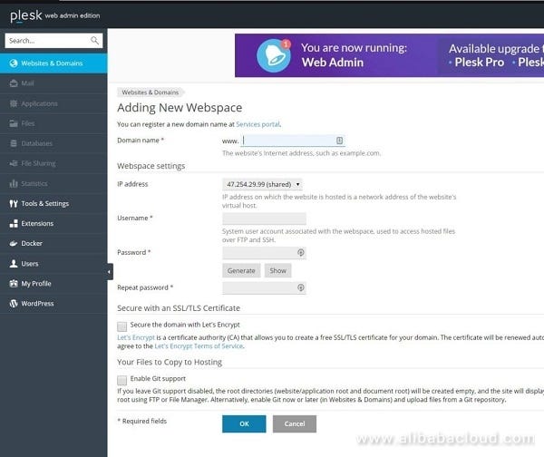Click the Websites & Domains globe icon

14,63
